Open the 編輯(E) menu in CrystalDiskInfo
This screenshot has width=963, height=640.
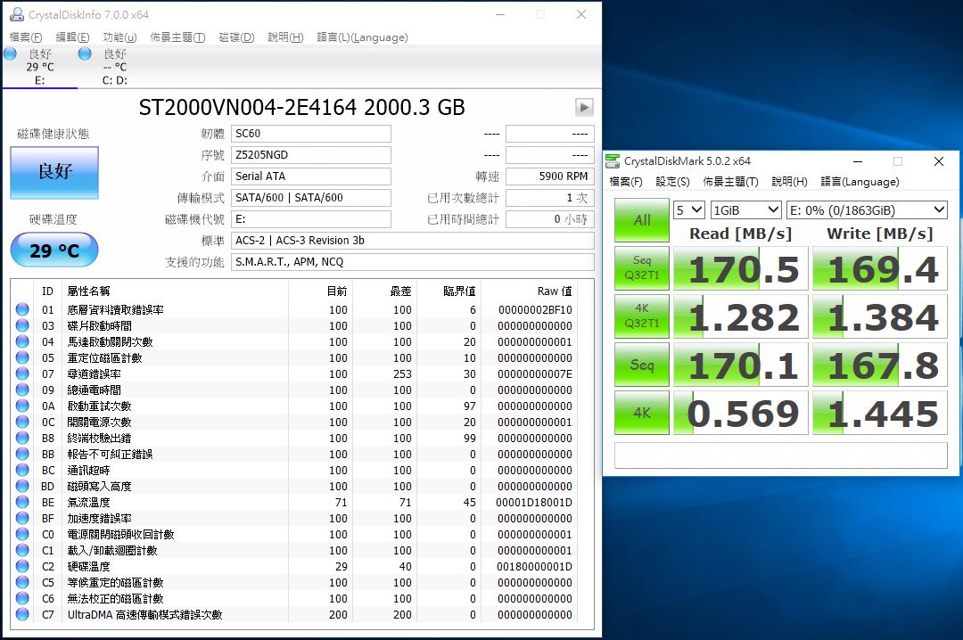click(x=72, y=37)
